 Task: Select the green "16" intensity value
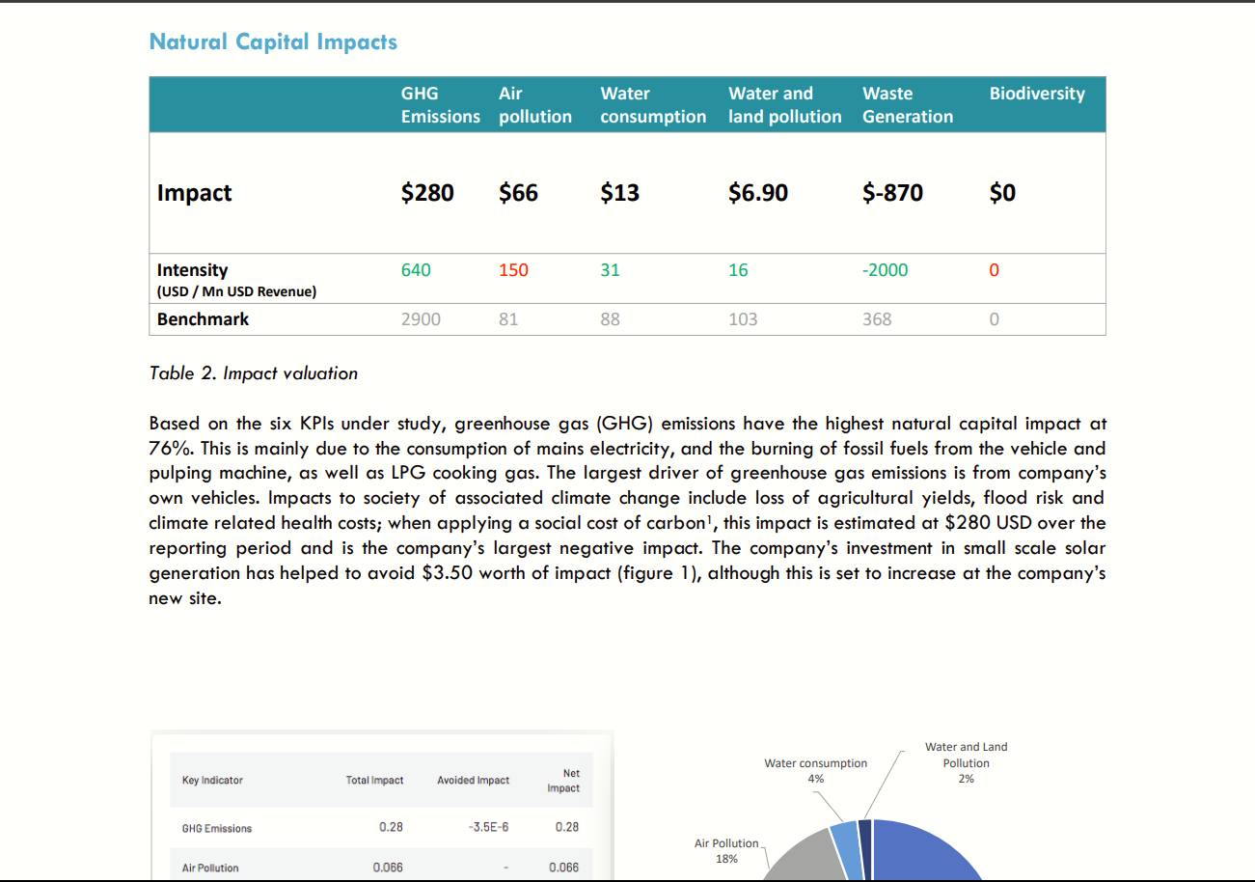[738, 270]
